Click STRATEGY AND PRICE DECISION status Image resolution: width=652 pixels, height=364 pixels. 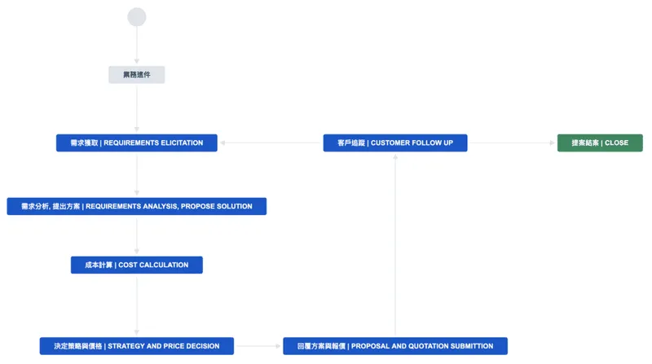[x=137, y=346]
